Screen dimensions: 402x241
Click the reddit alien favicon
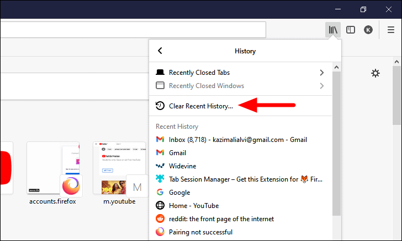click(x=160, y=218)
